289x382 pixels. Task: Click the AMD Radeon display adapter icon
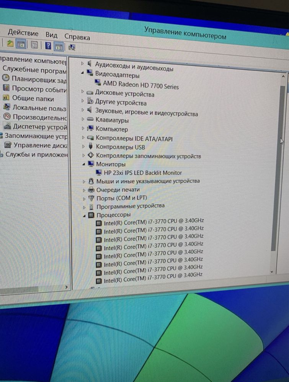click(98, 82)
